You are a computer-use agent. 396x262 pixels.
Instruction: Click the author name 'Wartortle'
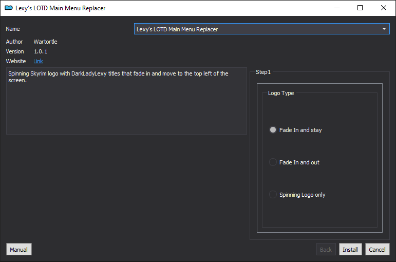click(x=46, y=42)
